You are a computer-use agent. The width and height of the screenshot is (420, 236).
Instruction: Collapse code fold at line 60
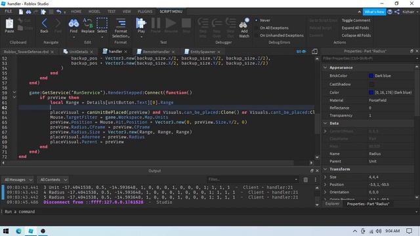pyautogui.click(x=14, y=98)
